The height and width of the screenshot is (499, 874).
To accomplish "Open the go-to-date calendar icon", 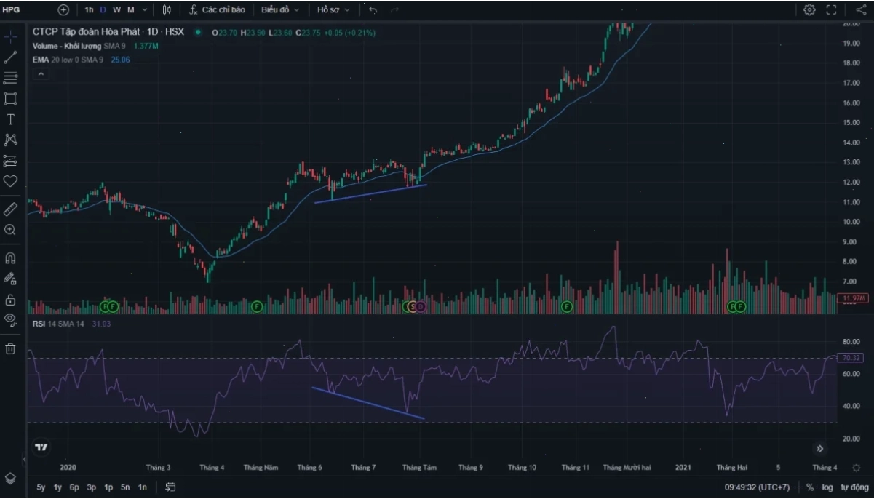I will 170,487.
